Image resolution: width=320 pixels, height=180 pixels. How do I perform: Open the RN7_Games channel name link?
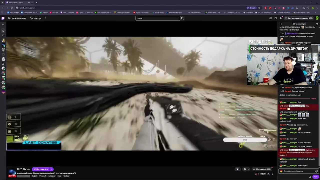click(23, 169)
